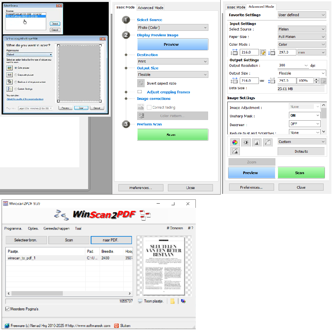Click the aspect ratio lock icon in Input Settings

[x=263, y=53]
